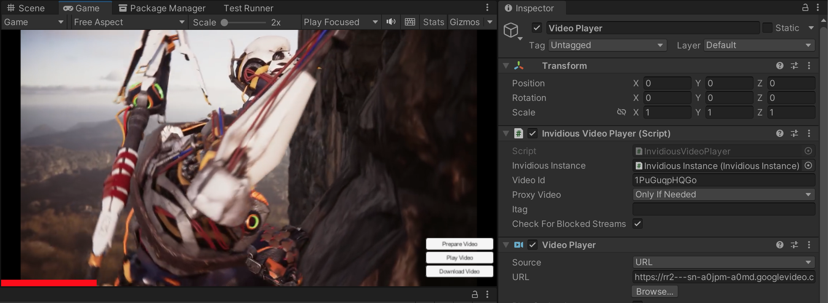
Task: Open the Layer dropdown showing Default
Action: [x=759, y=45]
